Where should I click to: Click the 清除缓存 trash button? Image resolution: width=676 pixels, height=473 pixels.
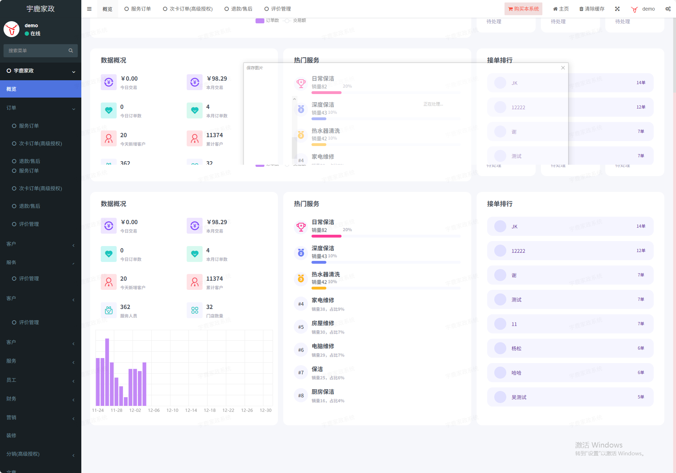pyautogui.click(x=592, y=9)
